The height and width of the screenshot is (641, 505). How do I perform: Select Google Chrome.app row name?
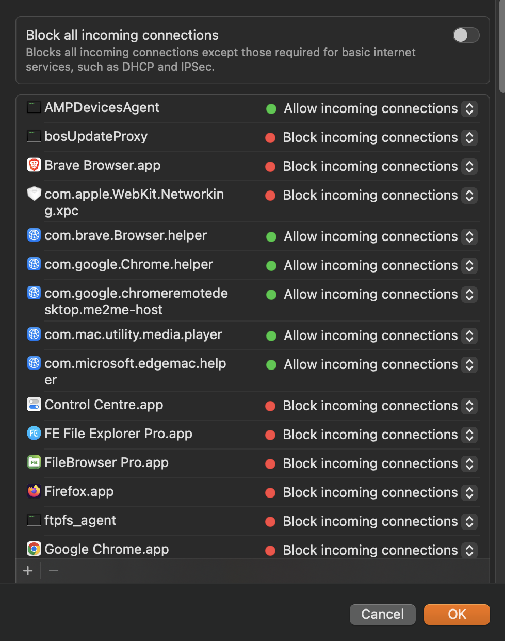(x=107, y=549)
